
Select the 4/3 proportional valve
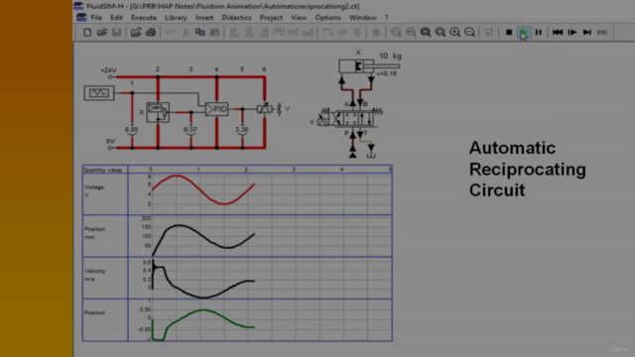[x=350, y=119]
